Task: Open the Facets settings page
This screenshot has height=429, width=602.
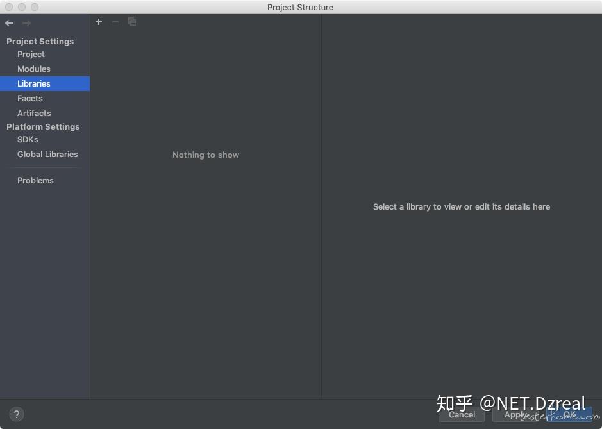Action: [29, 98]
